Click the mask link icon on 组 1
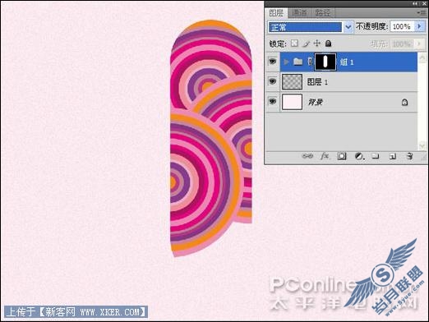 [x=310, y=62]
